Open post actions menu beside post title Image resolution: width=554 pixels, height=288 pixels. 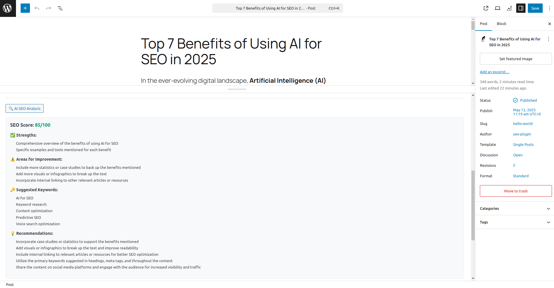pyautogui.click(x=548, y=39)
